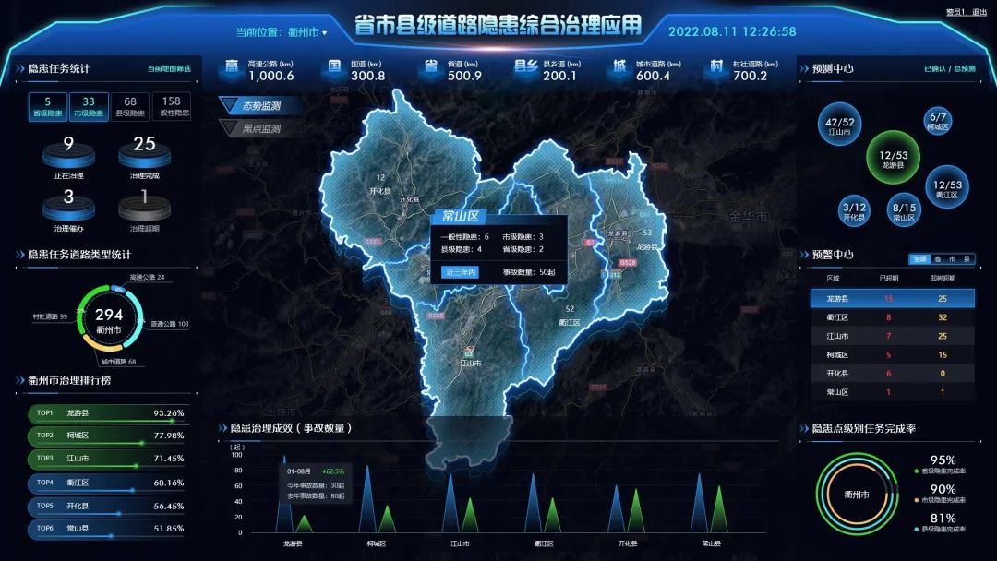
Task: Click the 省道 provincial road icon
Action: (430, 70)
